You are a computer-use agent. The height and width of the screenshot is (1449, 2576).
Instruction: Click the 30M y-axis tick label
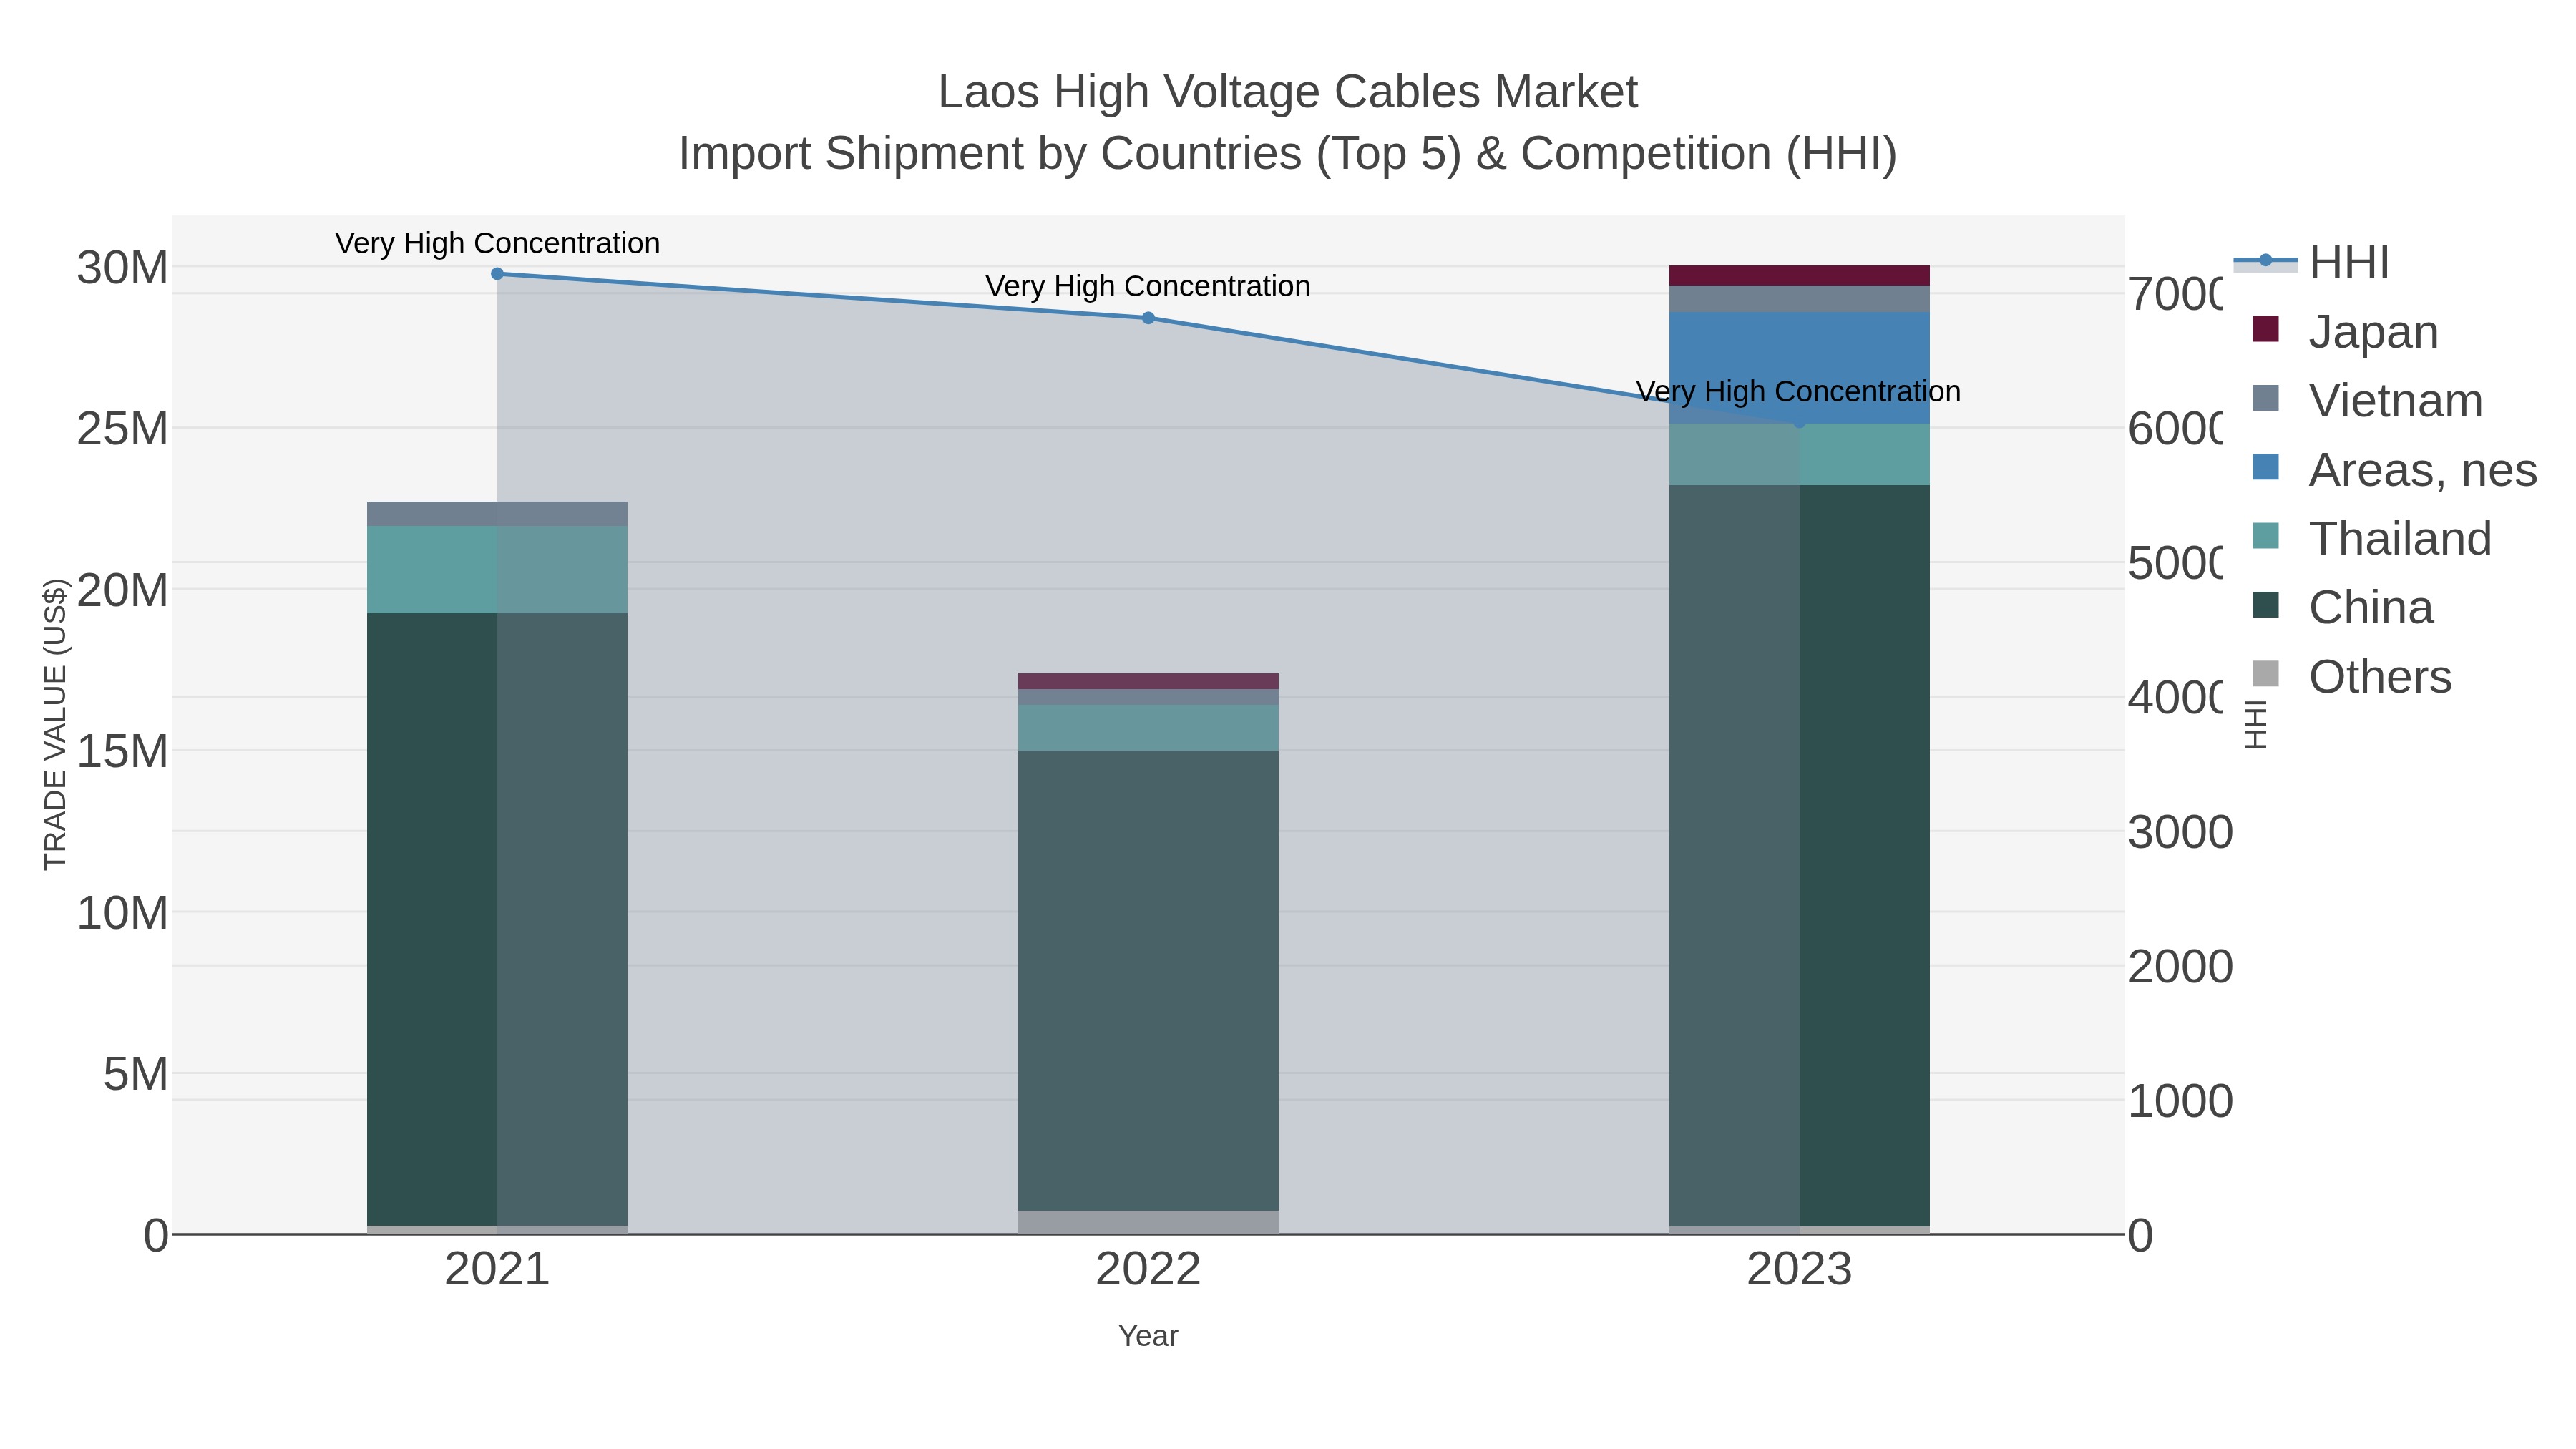tap(122, 268)
